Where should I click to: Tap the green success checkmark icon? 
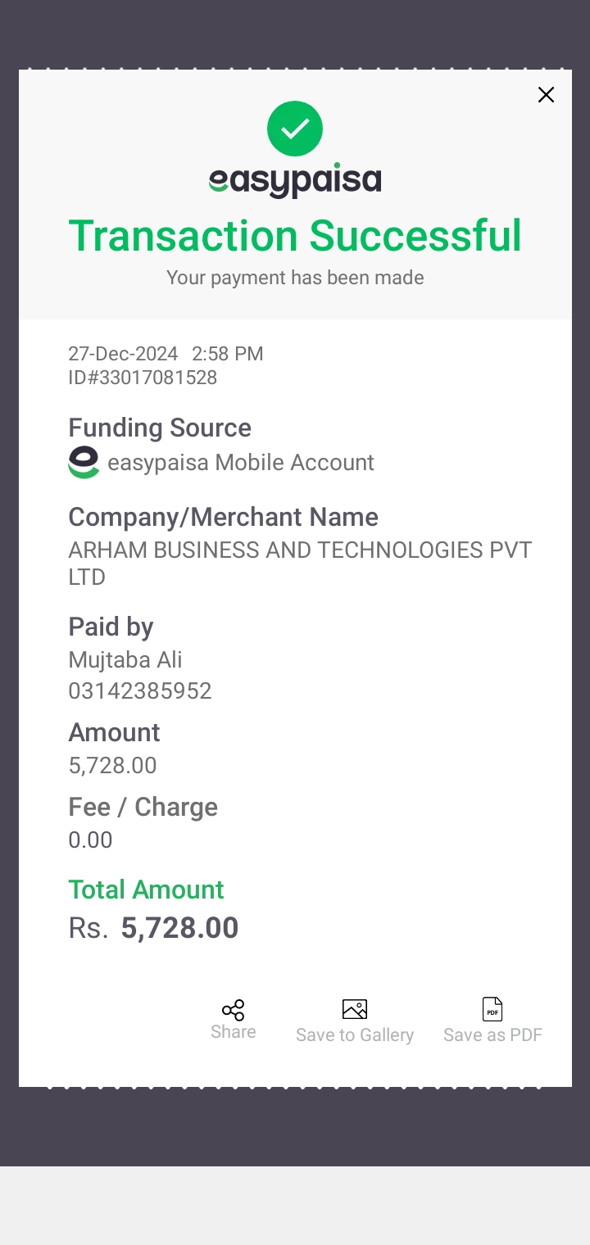coord(295,129)
